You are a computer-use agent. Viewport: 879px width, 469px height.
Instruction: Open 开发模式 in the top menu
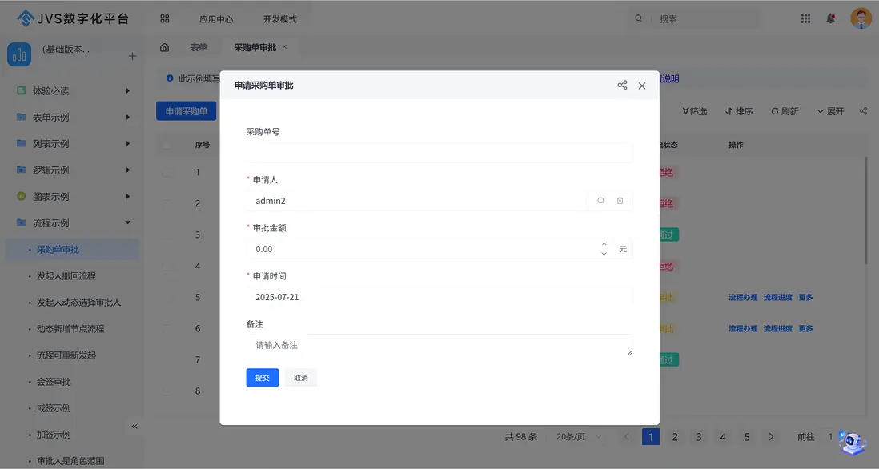pos(279,18)
